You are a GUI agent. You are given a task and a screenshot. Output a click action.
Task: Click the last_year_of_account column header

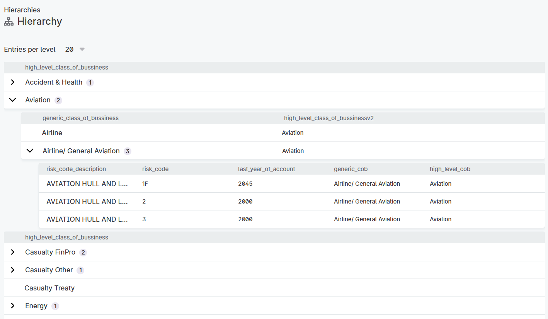click(266, 169)
